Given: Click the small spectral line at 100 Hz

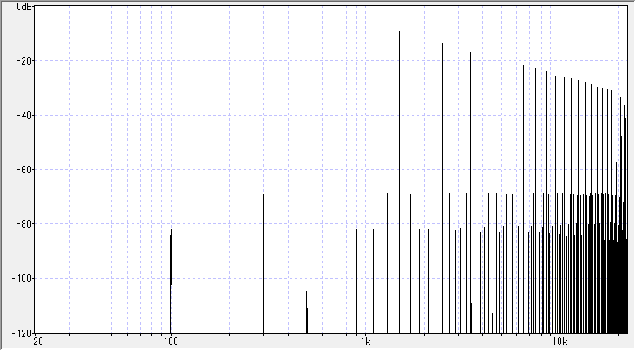Looking at the screenshot, I should point(171,281).
